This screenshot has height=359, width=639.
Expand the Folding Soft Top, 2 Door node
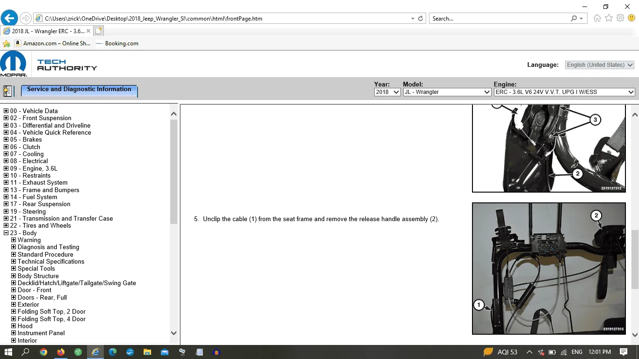(x=14, y=312)
